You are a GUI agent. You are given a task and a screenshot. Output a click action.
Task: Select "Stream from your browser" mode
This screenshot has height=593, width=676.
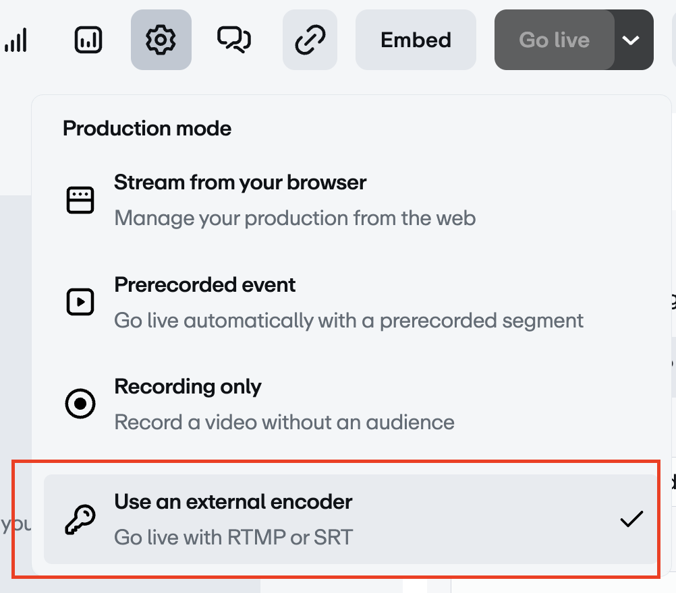point(240,183)
